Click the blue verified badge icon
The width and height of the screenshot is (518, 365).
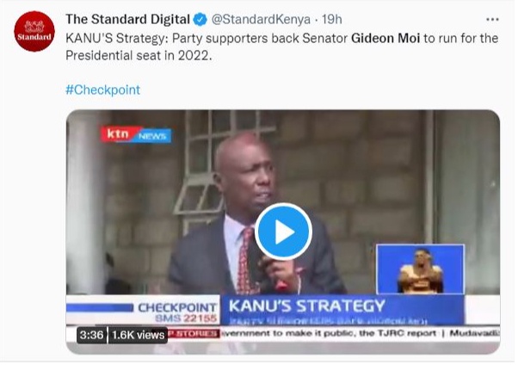coord(200,20)
